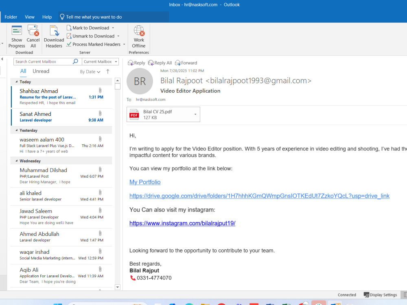Open Current Mailbox scope dropdown
The image size is (407, 305).
100,61
